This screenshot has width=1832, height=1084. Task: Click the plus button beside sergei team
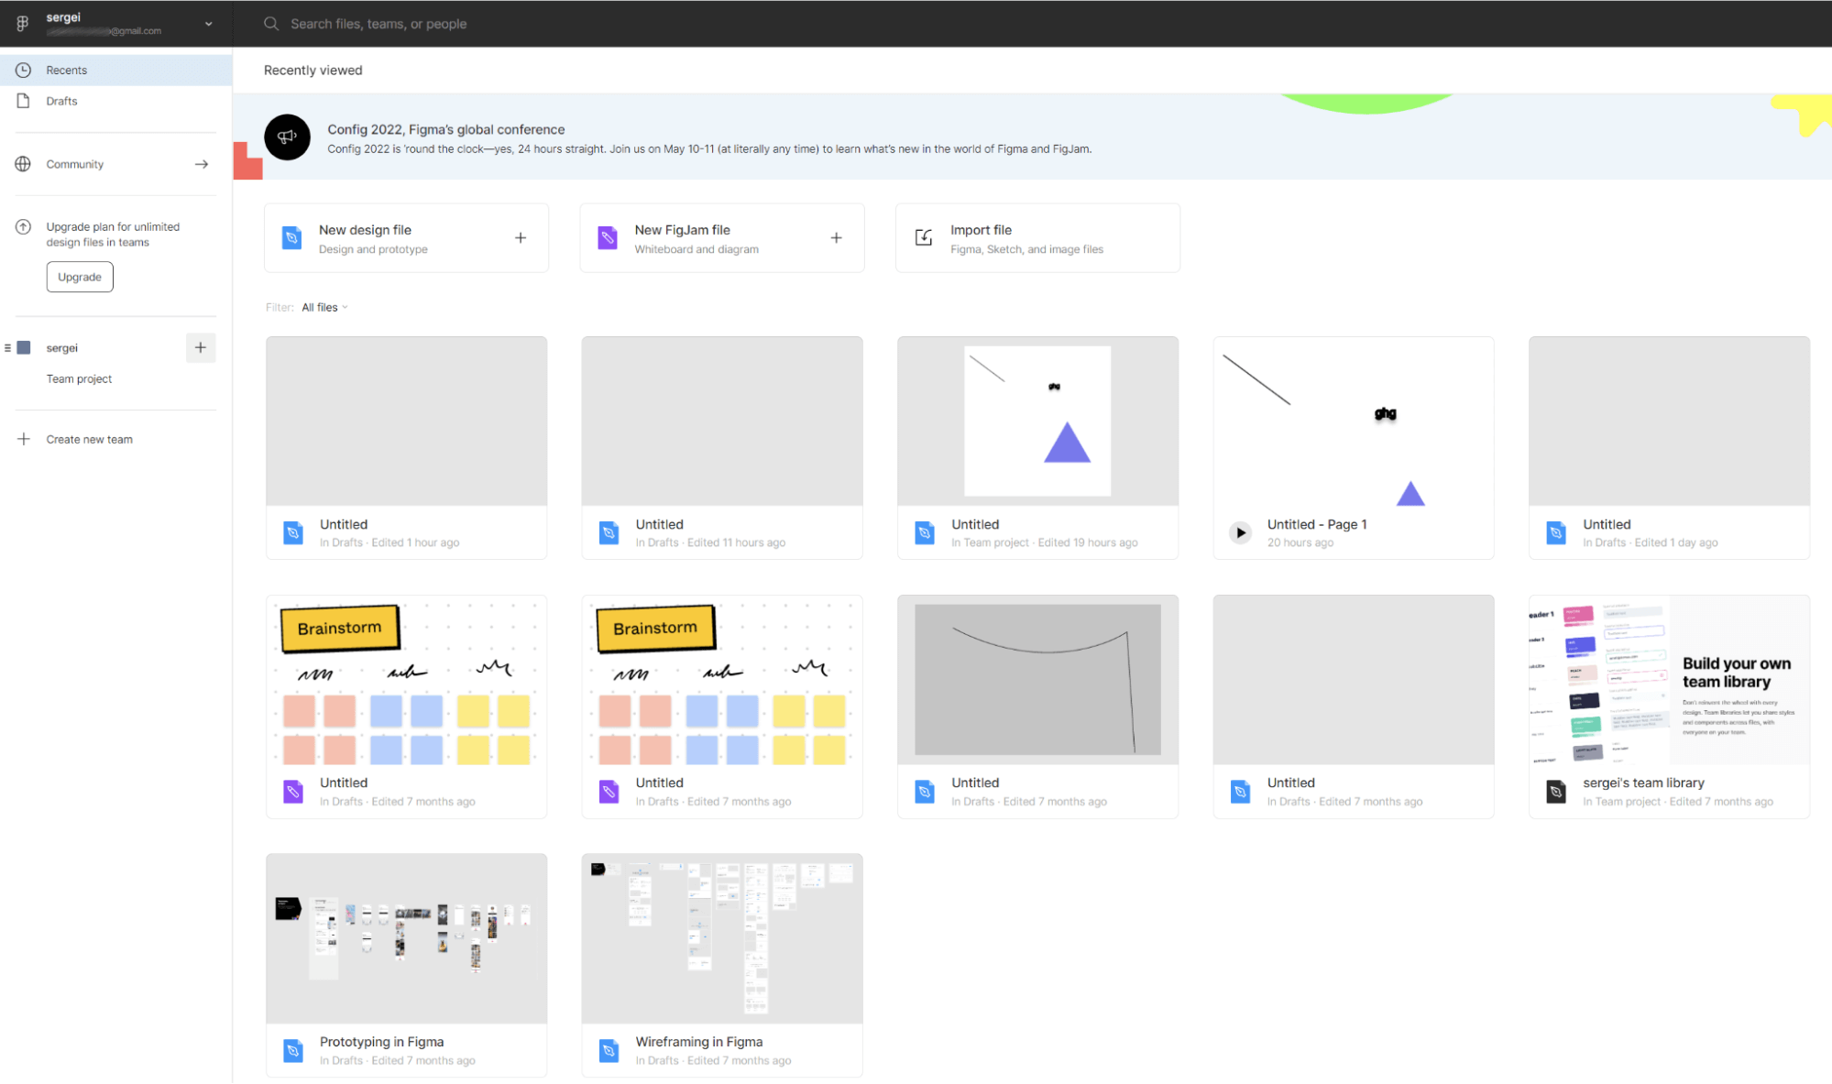[201, 347]
